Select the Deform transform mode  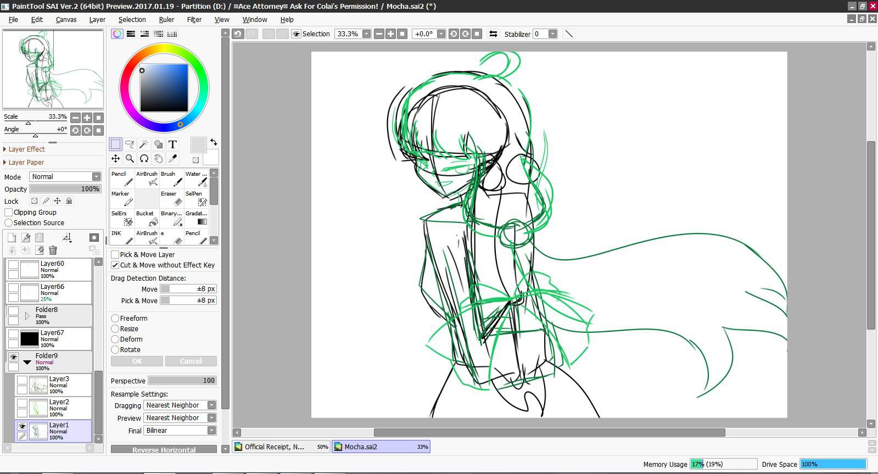coord(115,339)
